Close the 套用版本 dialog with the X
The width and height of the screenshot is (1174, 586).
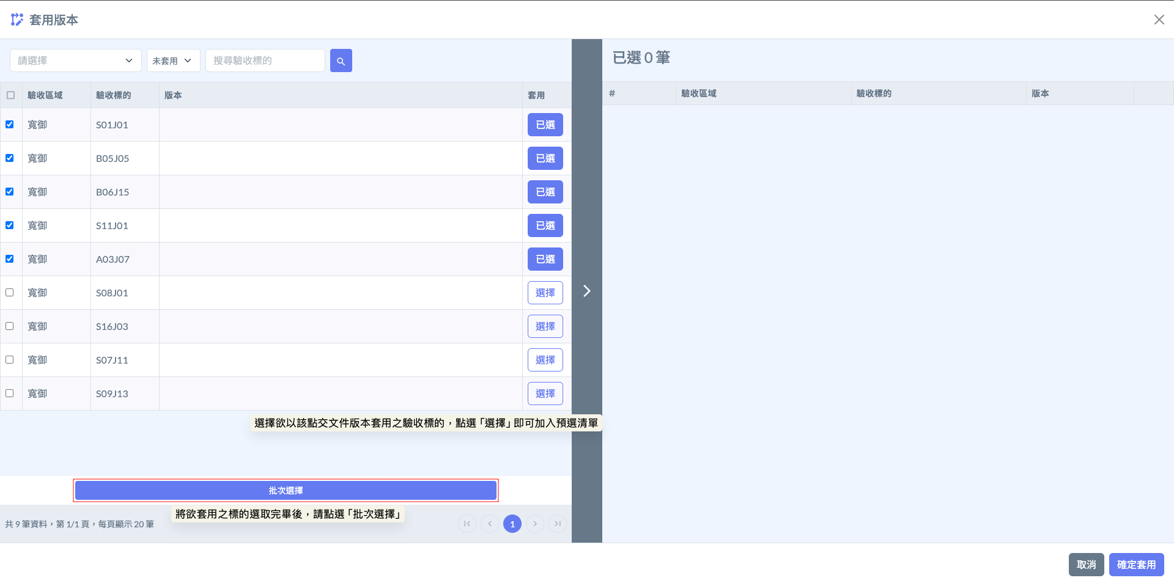(x=1159, y=20)
